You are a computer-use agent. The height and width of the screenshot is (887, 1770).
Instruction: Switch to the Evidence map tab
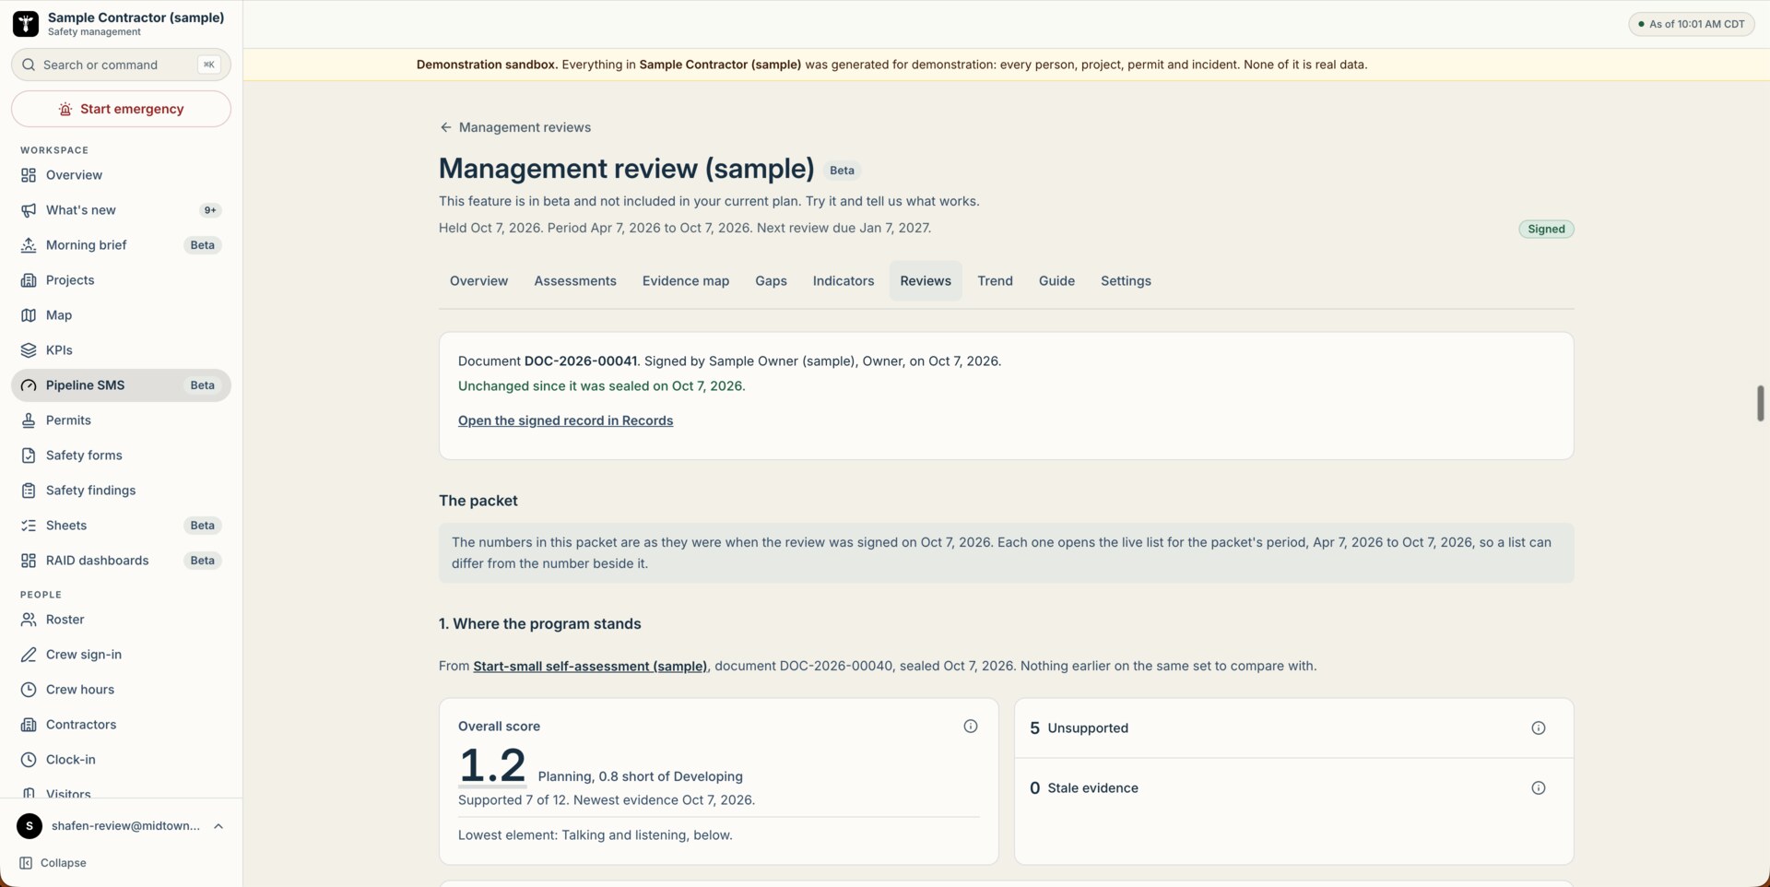coord(686,281)
